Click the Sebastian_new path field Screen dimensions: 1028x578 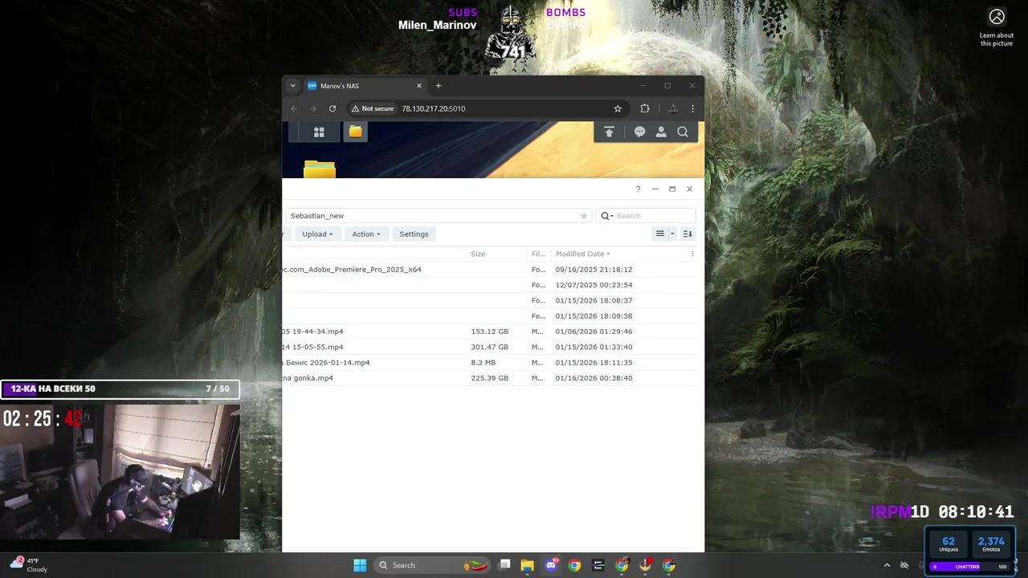tap(439, 216)
